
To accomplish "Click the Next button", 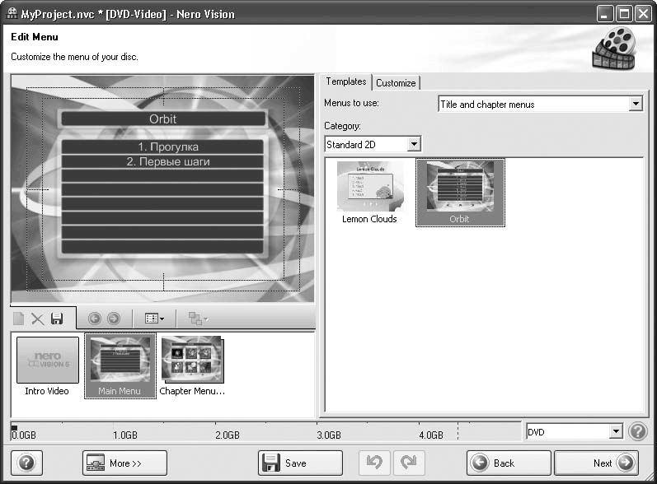I will point(596,463).
